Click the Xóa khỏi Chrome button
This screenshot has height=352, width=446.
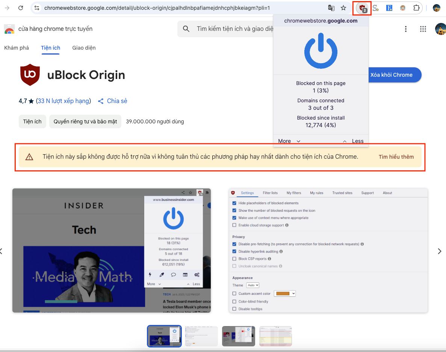coord(395,75)
